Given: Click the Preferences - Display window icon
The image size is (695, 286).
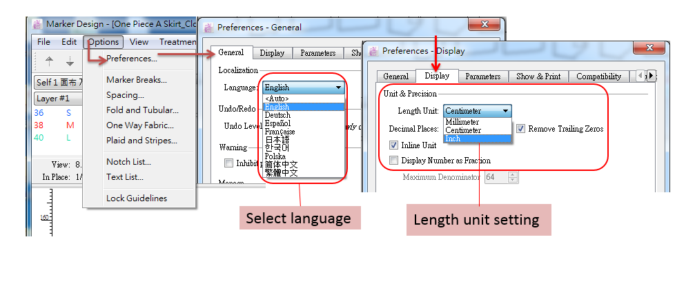Looking at the screenshot, I should (x=373, y=50).
